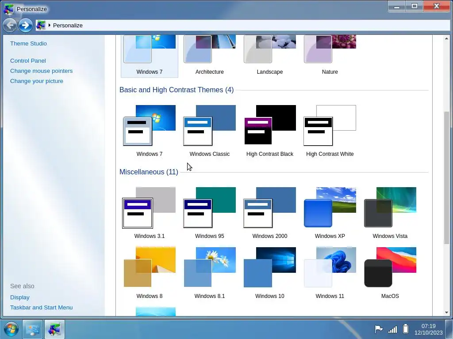Click the network signal tray icon
This screenshot has width=453, height=339.
[x=393, y=329]
